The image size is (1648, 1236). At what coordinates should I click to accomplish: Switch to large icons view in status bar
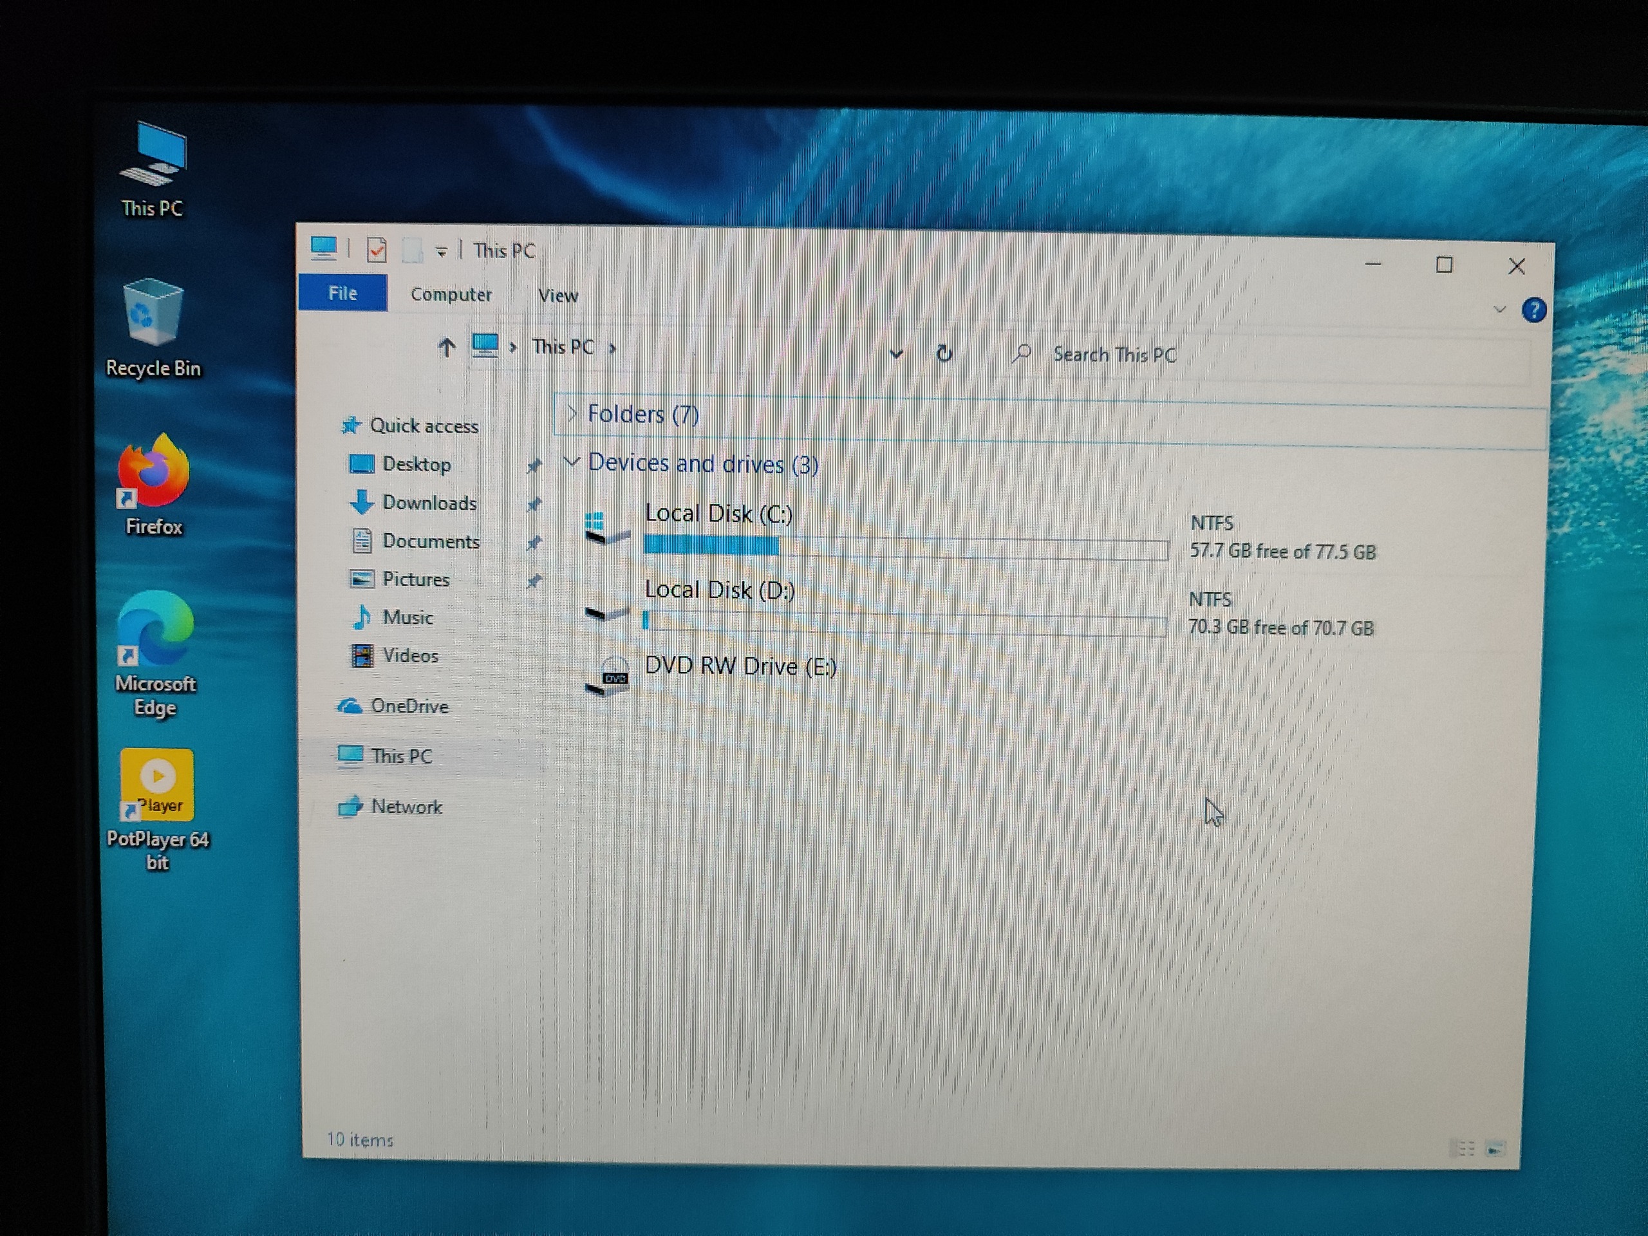click(x=1495, y=1149)
